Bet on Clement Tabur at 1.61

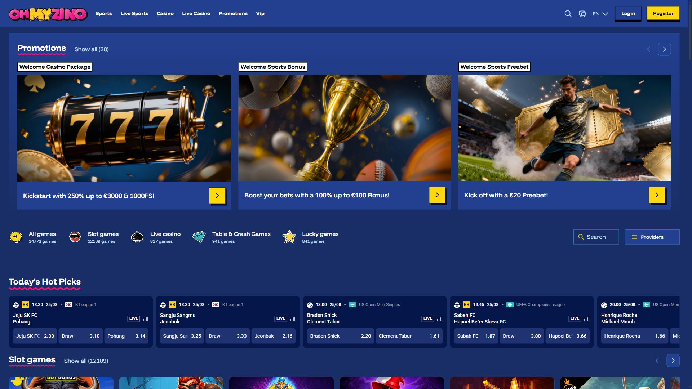pos(409,336)
